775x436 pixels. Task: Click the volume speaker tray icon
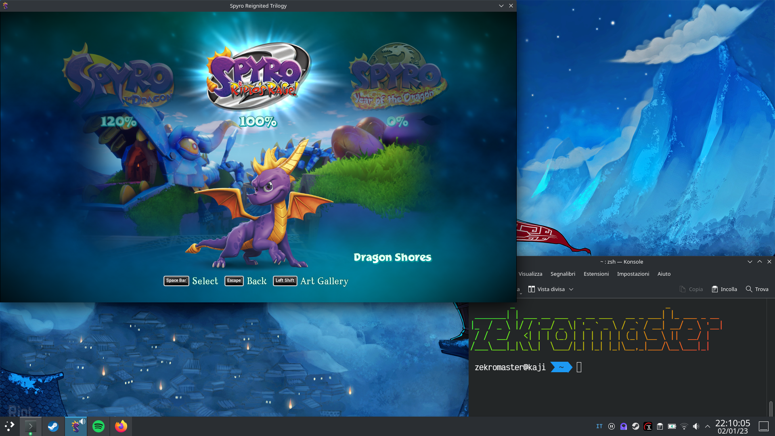pyautogui.click(x=696, y=426)
